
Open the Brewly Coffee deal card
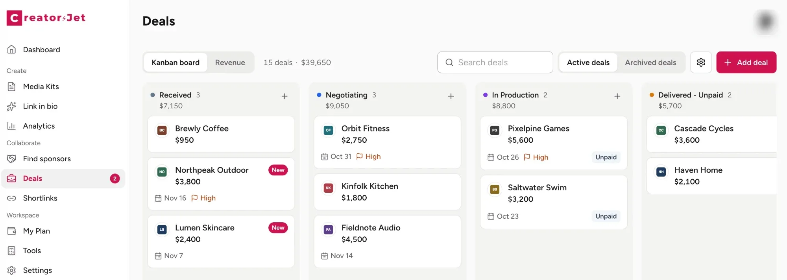221,134
